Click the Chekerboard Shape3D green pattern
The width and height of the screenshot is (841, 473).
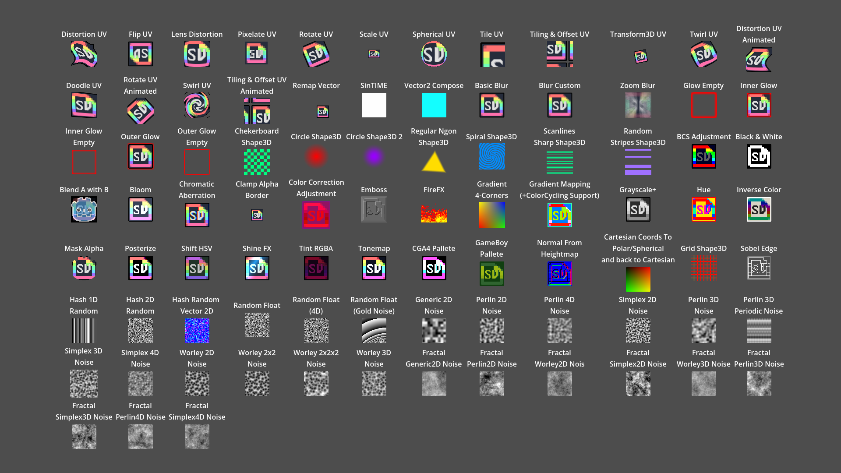coord(257,162)
